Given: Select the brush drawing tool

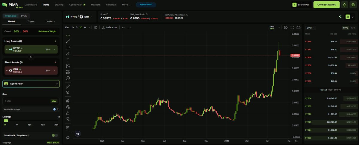Looking at the screenshot, I should click(x=68, y=54).
